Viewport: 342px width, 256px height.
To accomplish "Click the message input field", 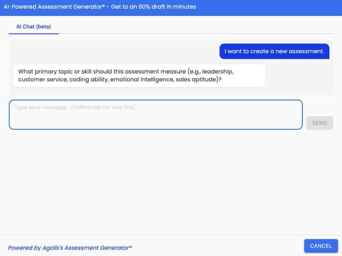I will pos(155,115).
